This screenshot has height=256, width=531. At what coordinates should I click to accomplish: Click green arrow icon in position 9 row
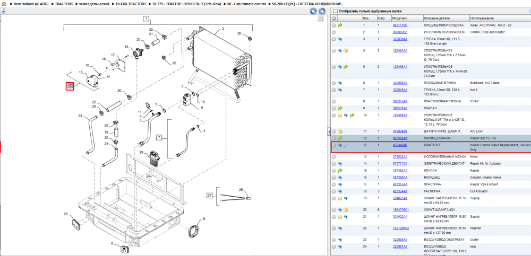[340, 109]
